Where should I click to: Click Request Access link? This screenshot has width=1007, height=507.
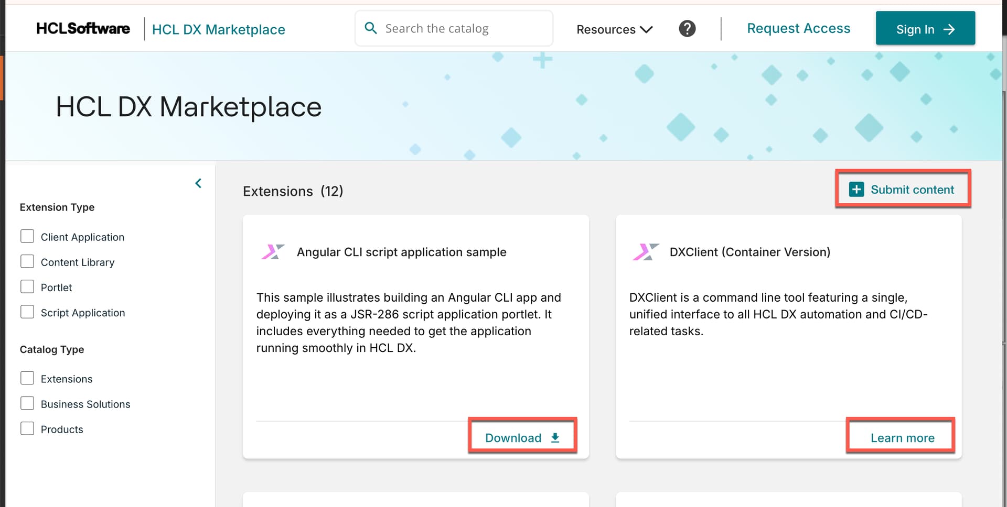pos(798,28)
